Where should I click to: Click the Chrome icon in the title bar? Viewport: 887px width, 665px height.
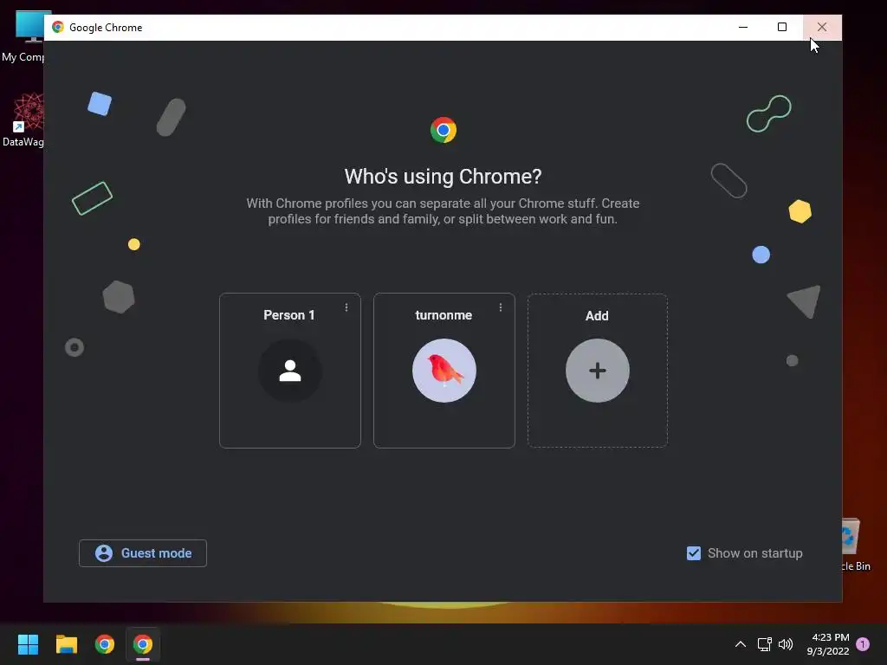(58, 27)
